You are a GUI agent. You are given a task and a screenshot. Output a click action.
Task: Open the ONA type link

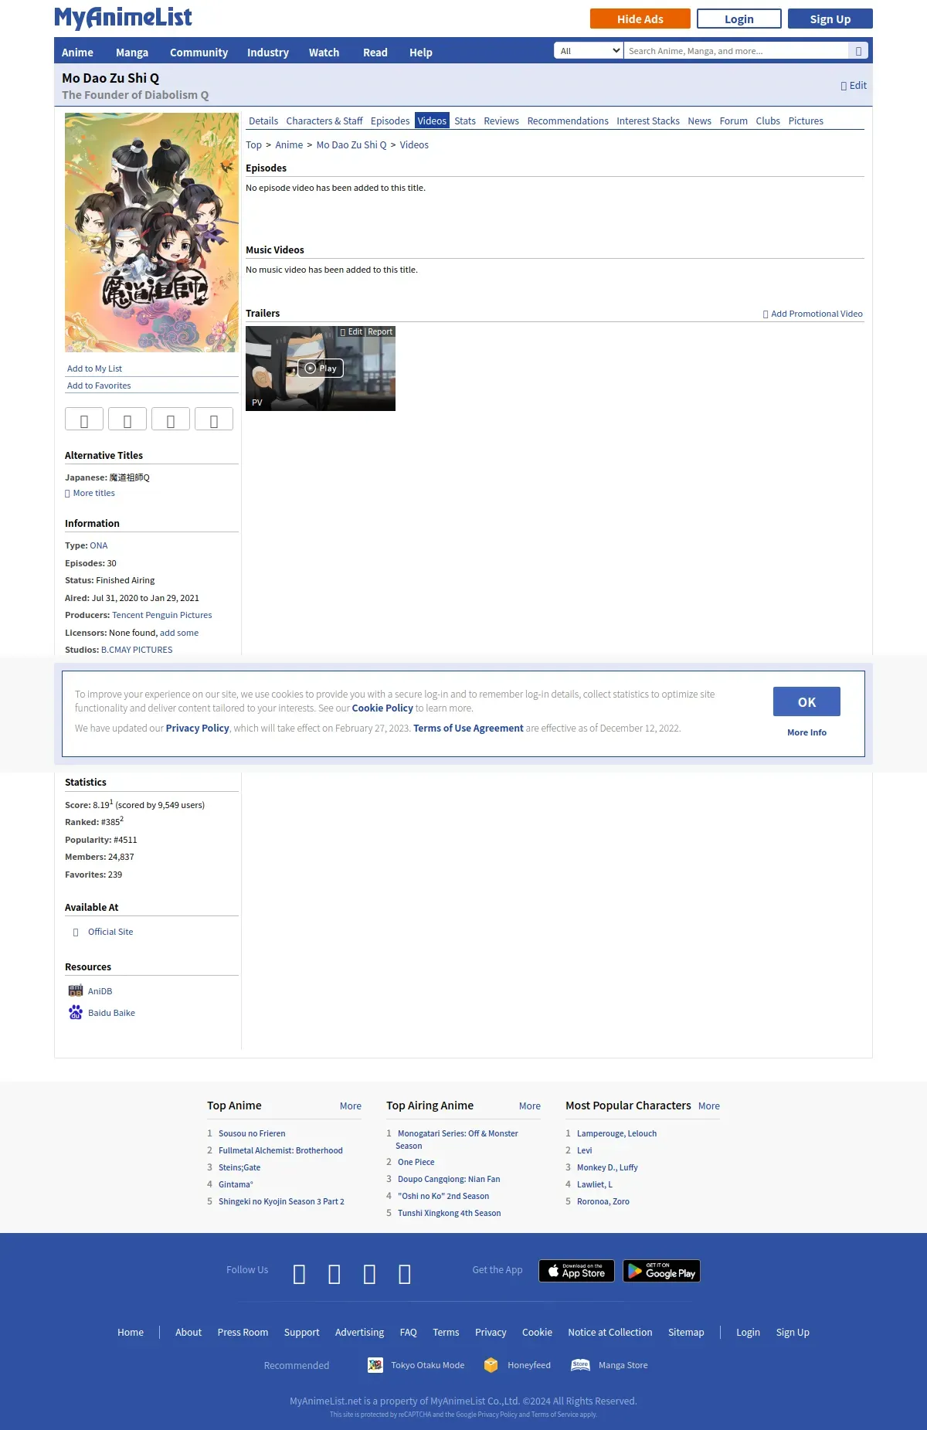[99, 545]
